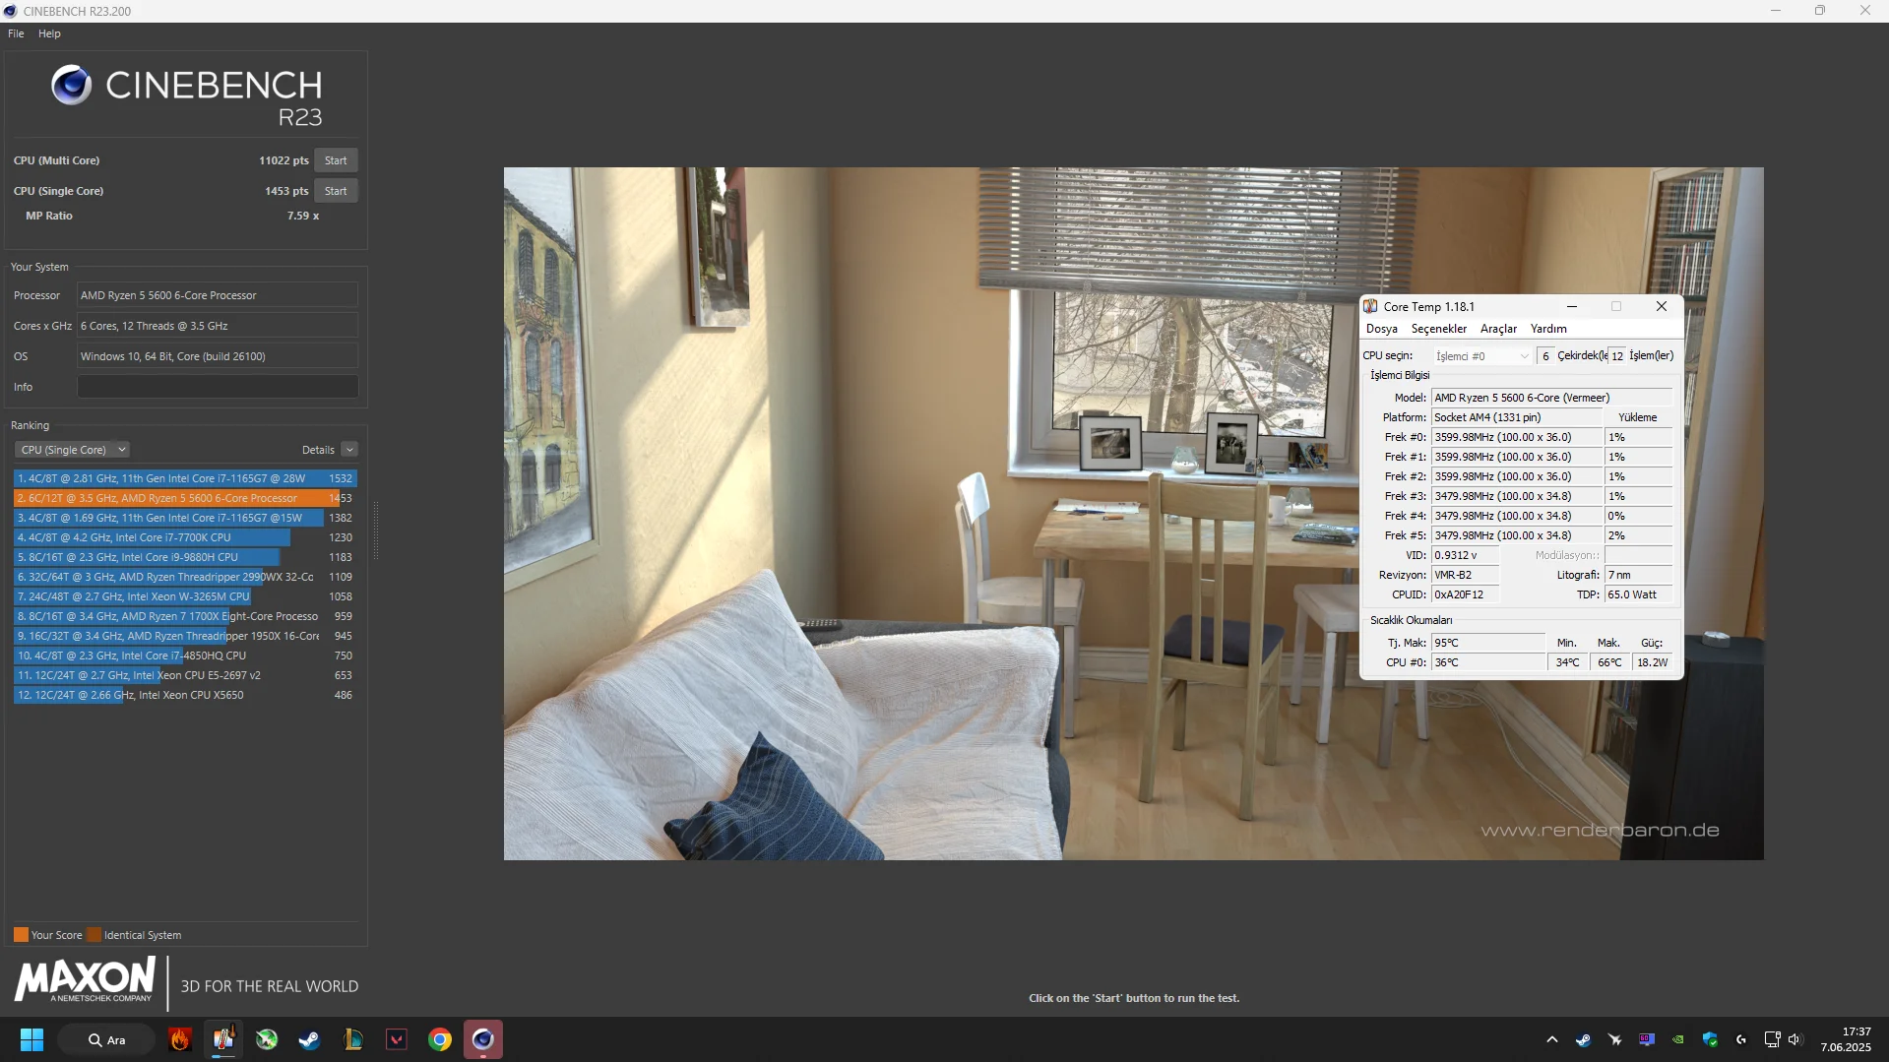
Task: Select the Cinebench taskbar icon
Action: pyautogui.click(x=482, y=1039)
